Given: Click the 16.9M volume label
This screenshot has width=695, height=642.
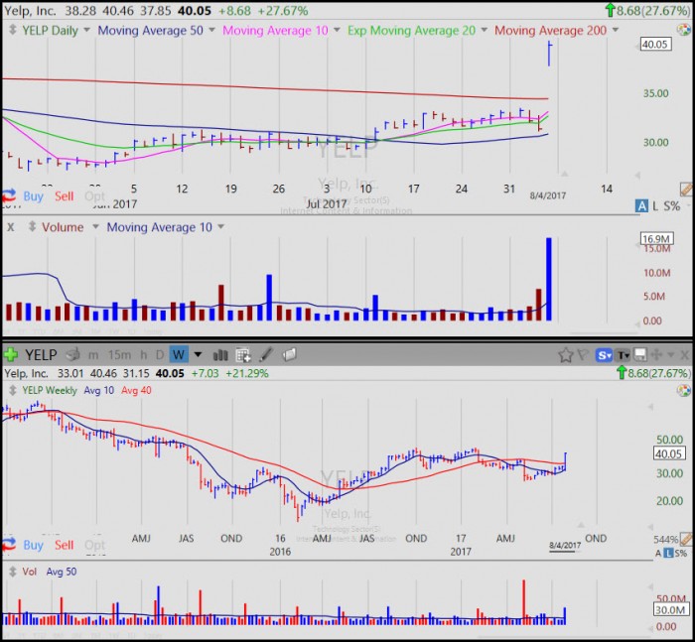Looking at the screenshot, I should 657,239.
